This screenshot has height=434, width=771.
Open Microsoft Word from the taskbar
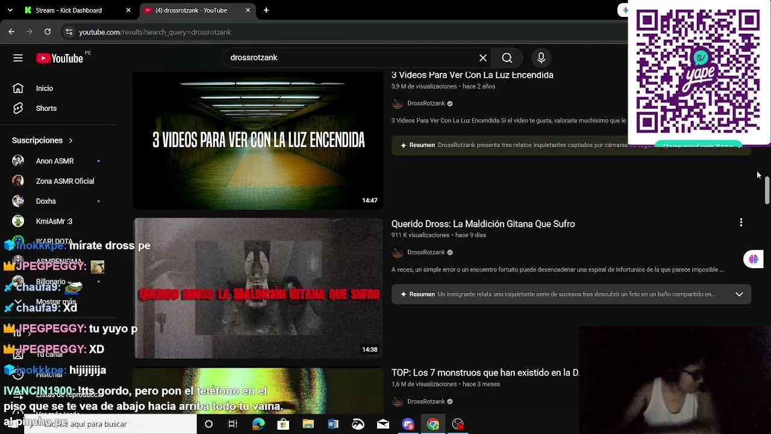pyautogui.click(x=333, y=424)
